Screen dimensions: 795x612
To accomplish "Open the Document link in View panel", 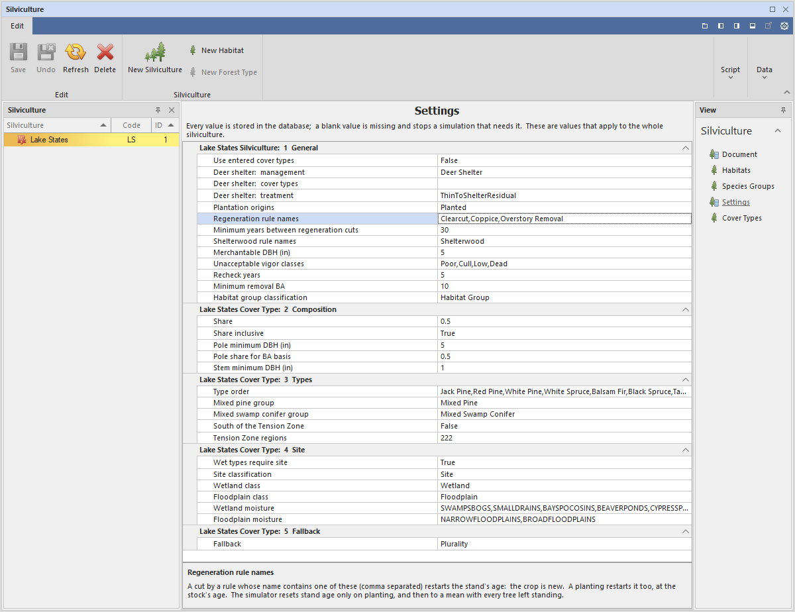I will point(739,154).
